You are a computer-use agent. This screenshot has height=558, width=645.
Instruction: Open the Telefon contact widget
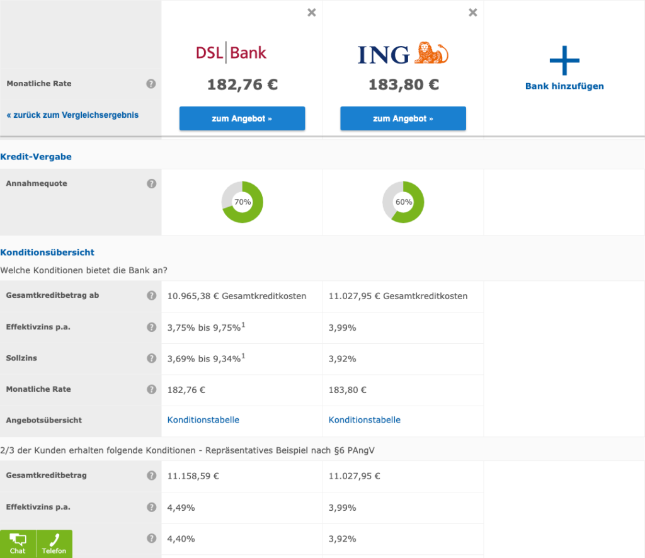(54, 544)
